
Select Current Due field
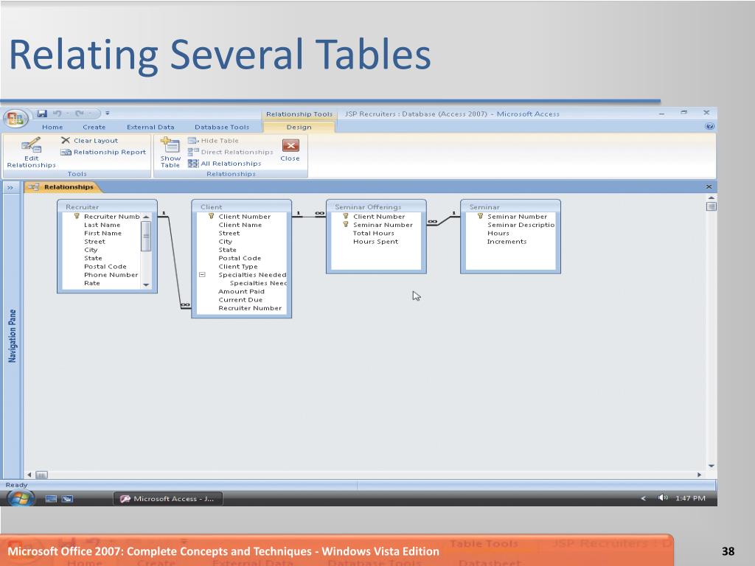pyautogui.click(x=240, y=299)
